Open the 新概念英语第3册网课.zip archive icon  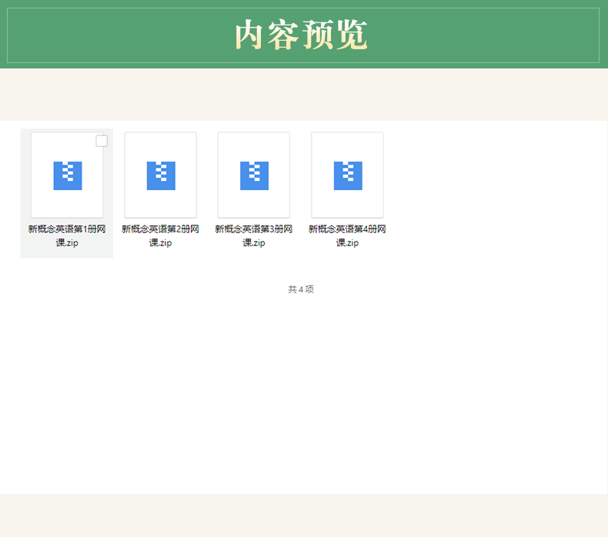coord(255,175)
